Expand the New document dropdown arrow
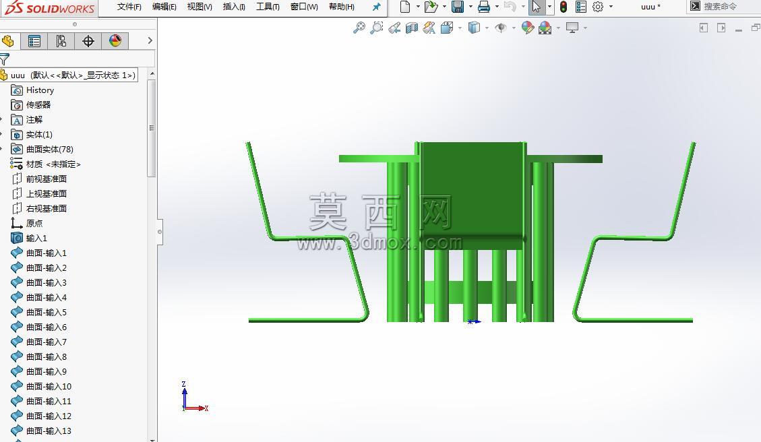The height and width of the screenshot is (442, 761). (x=418, y=7)
